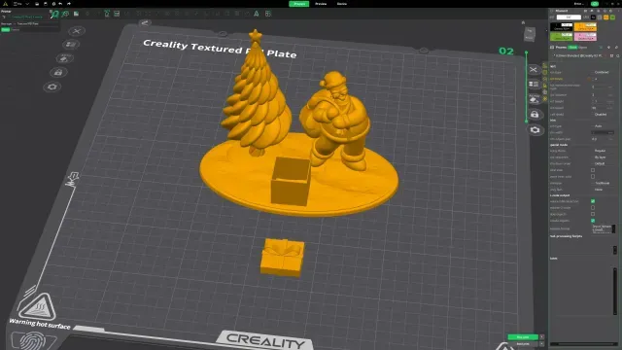Screen dimensions: 622x350
Task: Switch to the Preview tab
Action: pos(321,4)
